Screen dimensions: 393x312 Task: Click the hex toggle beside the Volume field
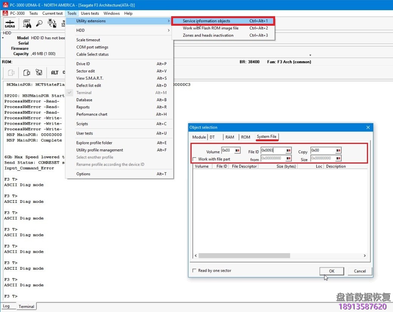pyautogui.click(x=237, y=151)
